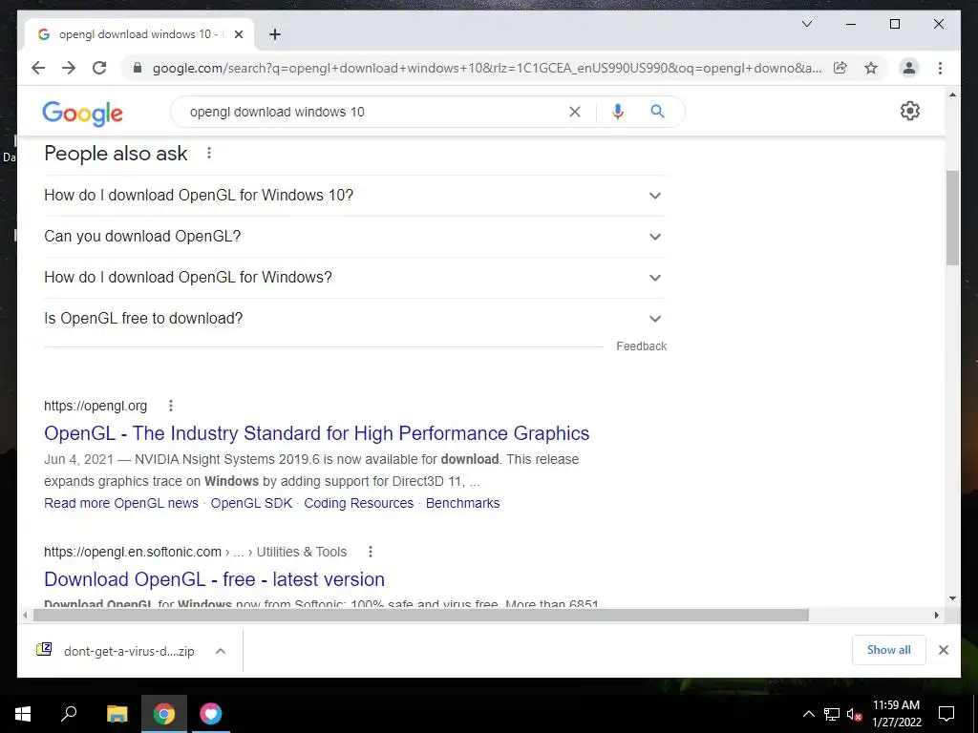The width and height of the screenshot is (978, 733).
Task: Open a new browser tab
Action: tap(275, 34)
